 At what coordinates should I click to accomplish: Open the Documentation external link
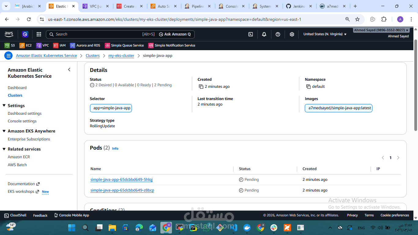[x=24, y=184]
